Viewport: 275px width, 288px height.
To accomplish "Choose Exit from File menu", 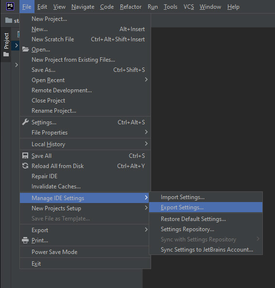I will (x=85, y=264).
